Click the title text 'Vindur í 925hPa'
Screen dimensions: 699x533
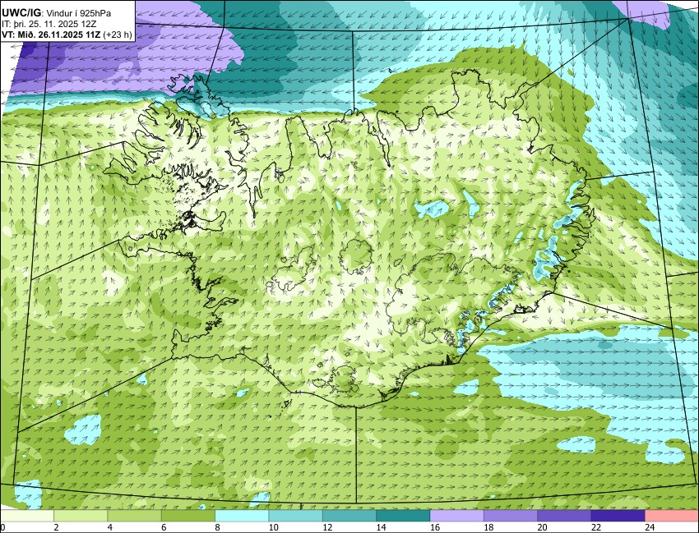[x=79, y=14]
